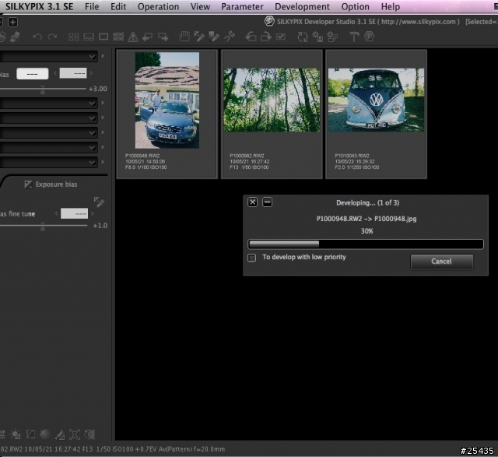Toggle the highlight warning triangle icon
The width and height of the screenshot is (498, 457).
(133, 37)
